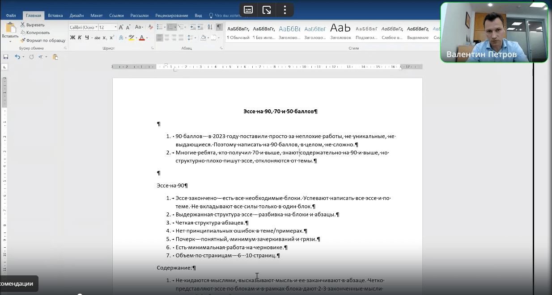Open the font size 12 dropdown

click(115, 27)
